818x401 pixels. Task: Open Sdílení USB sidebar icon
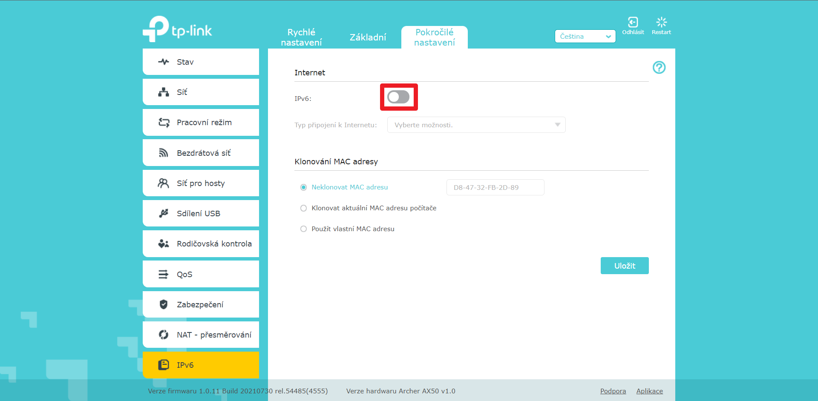point(164,213)
